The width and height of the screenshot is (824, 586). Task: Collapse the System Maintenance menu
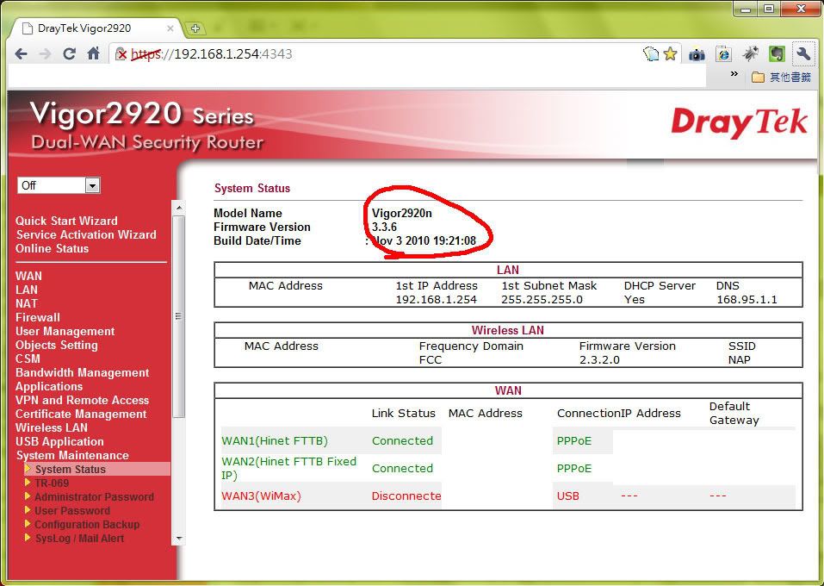click(x=72, y=456)
